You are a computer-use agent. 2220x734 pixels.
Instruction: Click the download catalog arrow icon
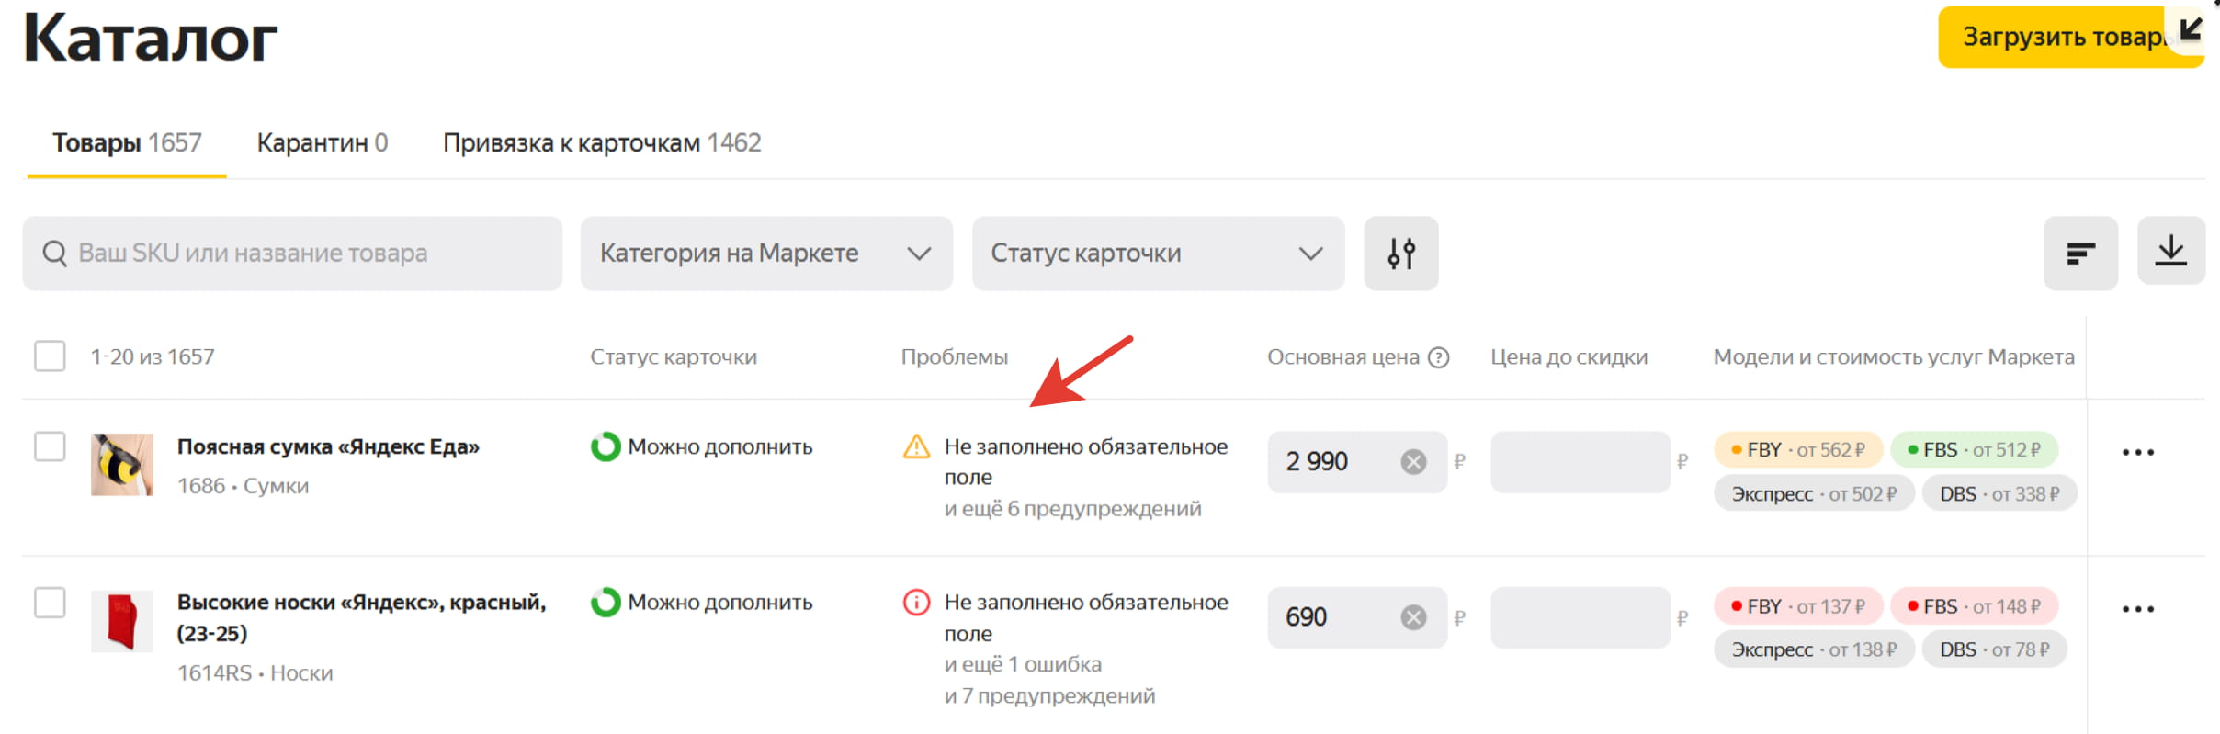coord(2171,252)
